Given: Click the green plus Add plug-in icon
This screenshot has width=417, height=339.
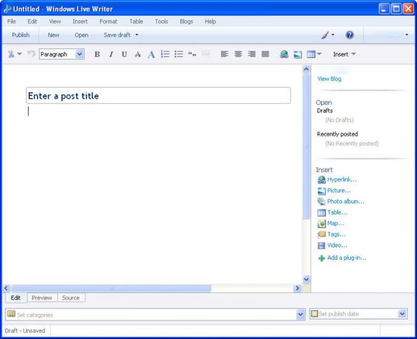Looking at the screenshot, I should [321, 258].
